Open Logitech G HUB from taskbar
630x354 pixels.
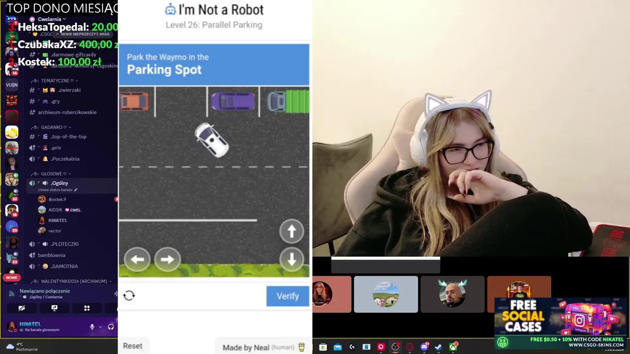(352, 347)
